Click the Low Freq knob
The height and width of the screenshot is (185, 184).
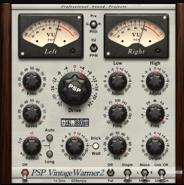click(118, 113)
